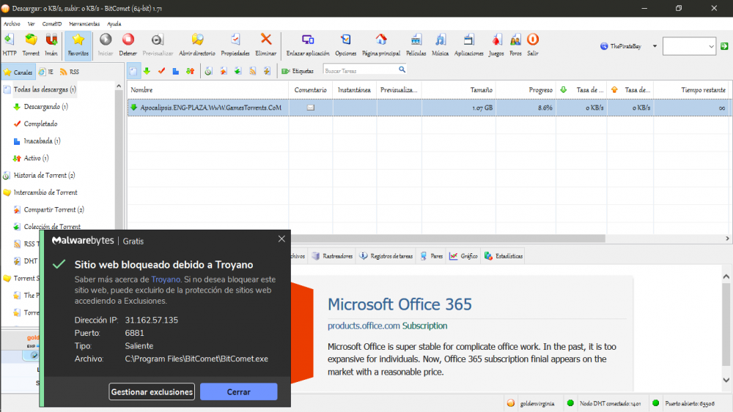The width and height of the screenshot is (733, 412).
Task: Click inside the Buscar Tareas field
Action: coord(360,70)
